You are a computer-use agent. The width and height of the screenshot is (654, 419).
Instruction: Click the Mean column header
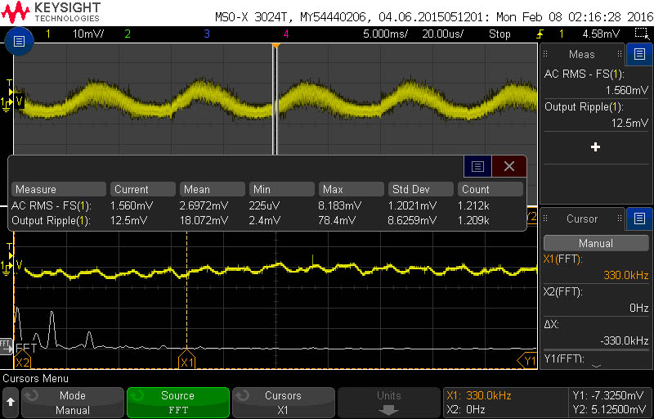click(x=213, y=190)
